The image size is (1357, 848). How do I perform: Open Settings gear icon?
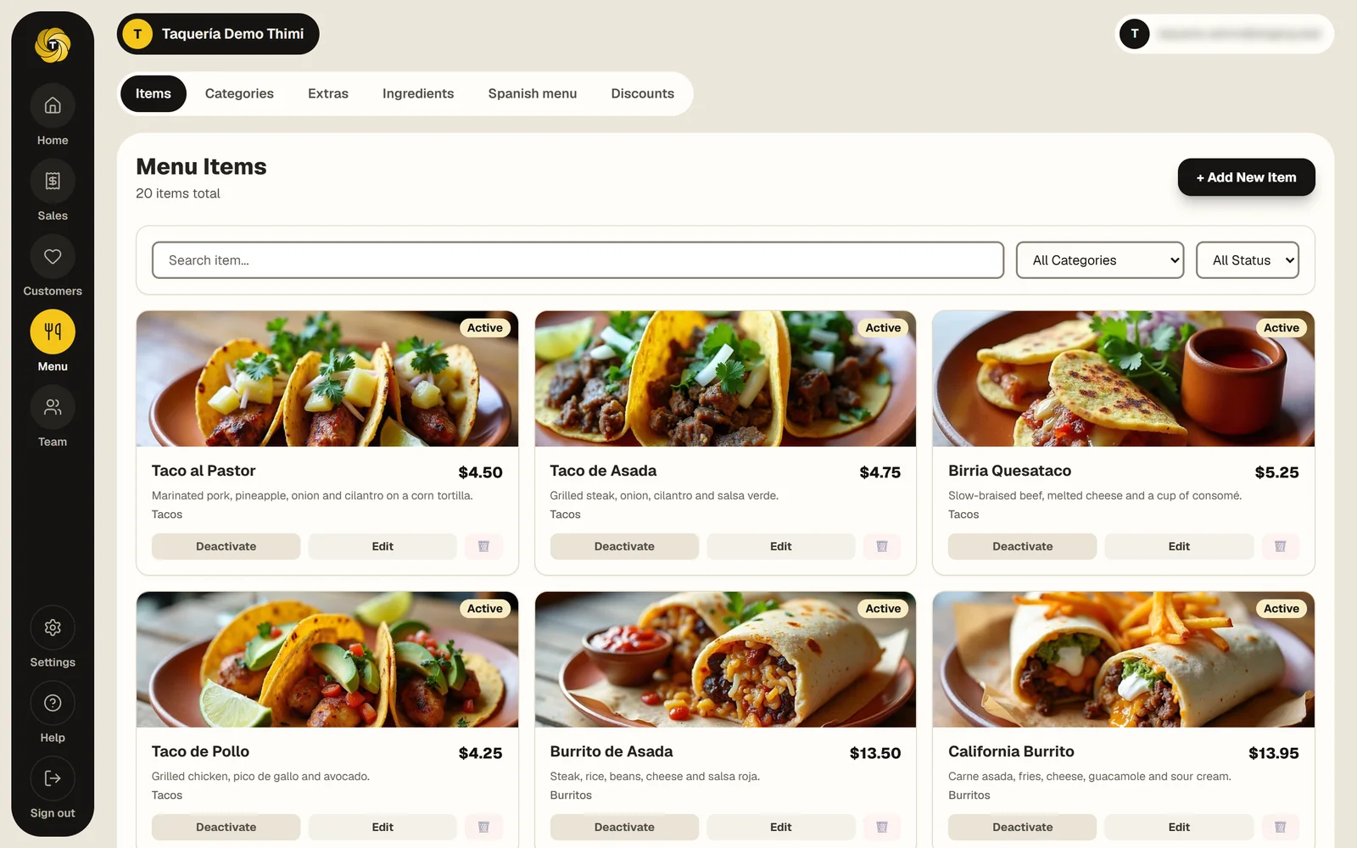53,628
